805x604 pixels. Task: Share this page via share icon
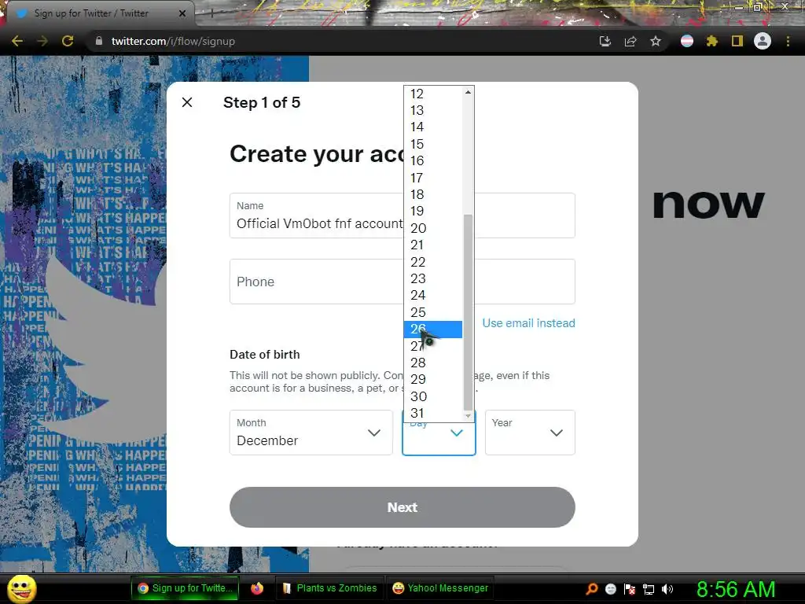[x=630, y=41]
